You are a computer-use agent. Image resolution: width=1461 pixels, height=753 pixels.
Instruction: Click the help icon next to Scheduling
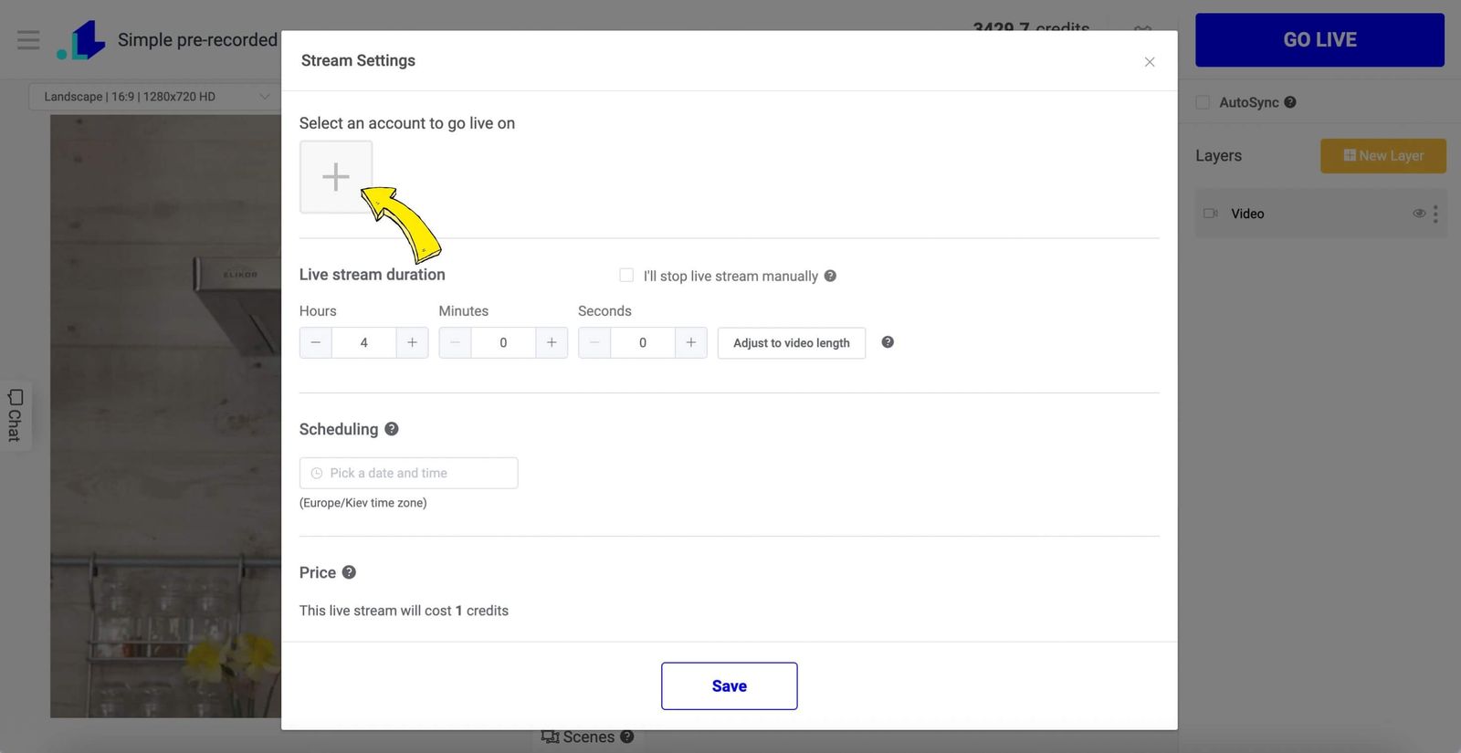click(x=392, y=429)
